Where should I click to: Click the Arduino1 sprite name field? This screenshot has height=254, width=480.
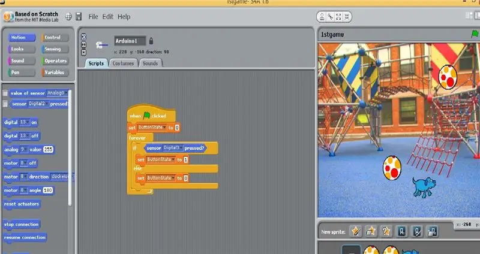click(130, 41)
